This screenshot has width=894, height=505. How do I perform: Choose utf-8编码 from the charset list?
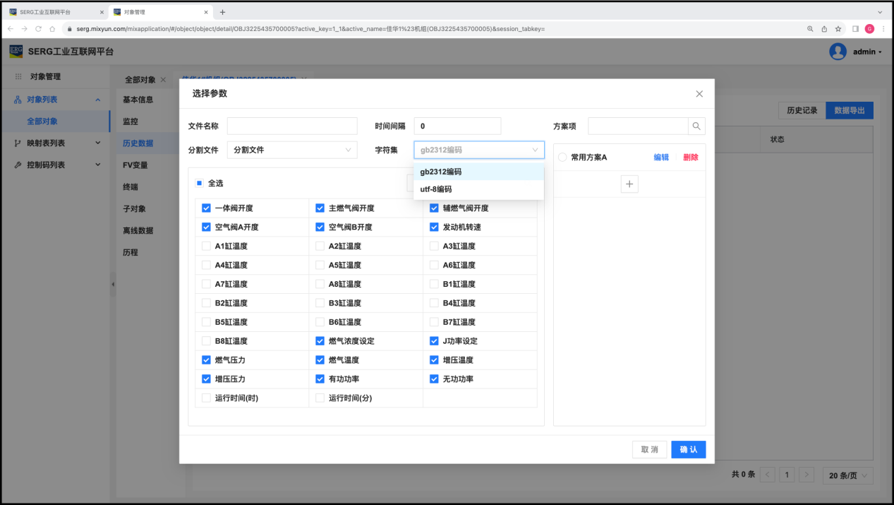[x=436, y=189]
